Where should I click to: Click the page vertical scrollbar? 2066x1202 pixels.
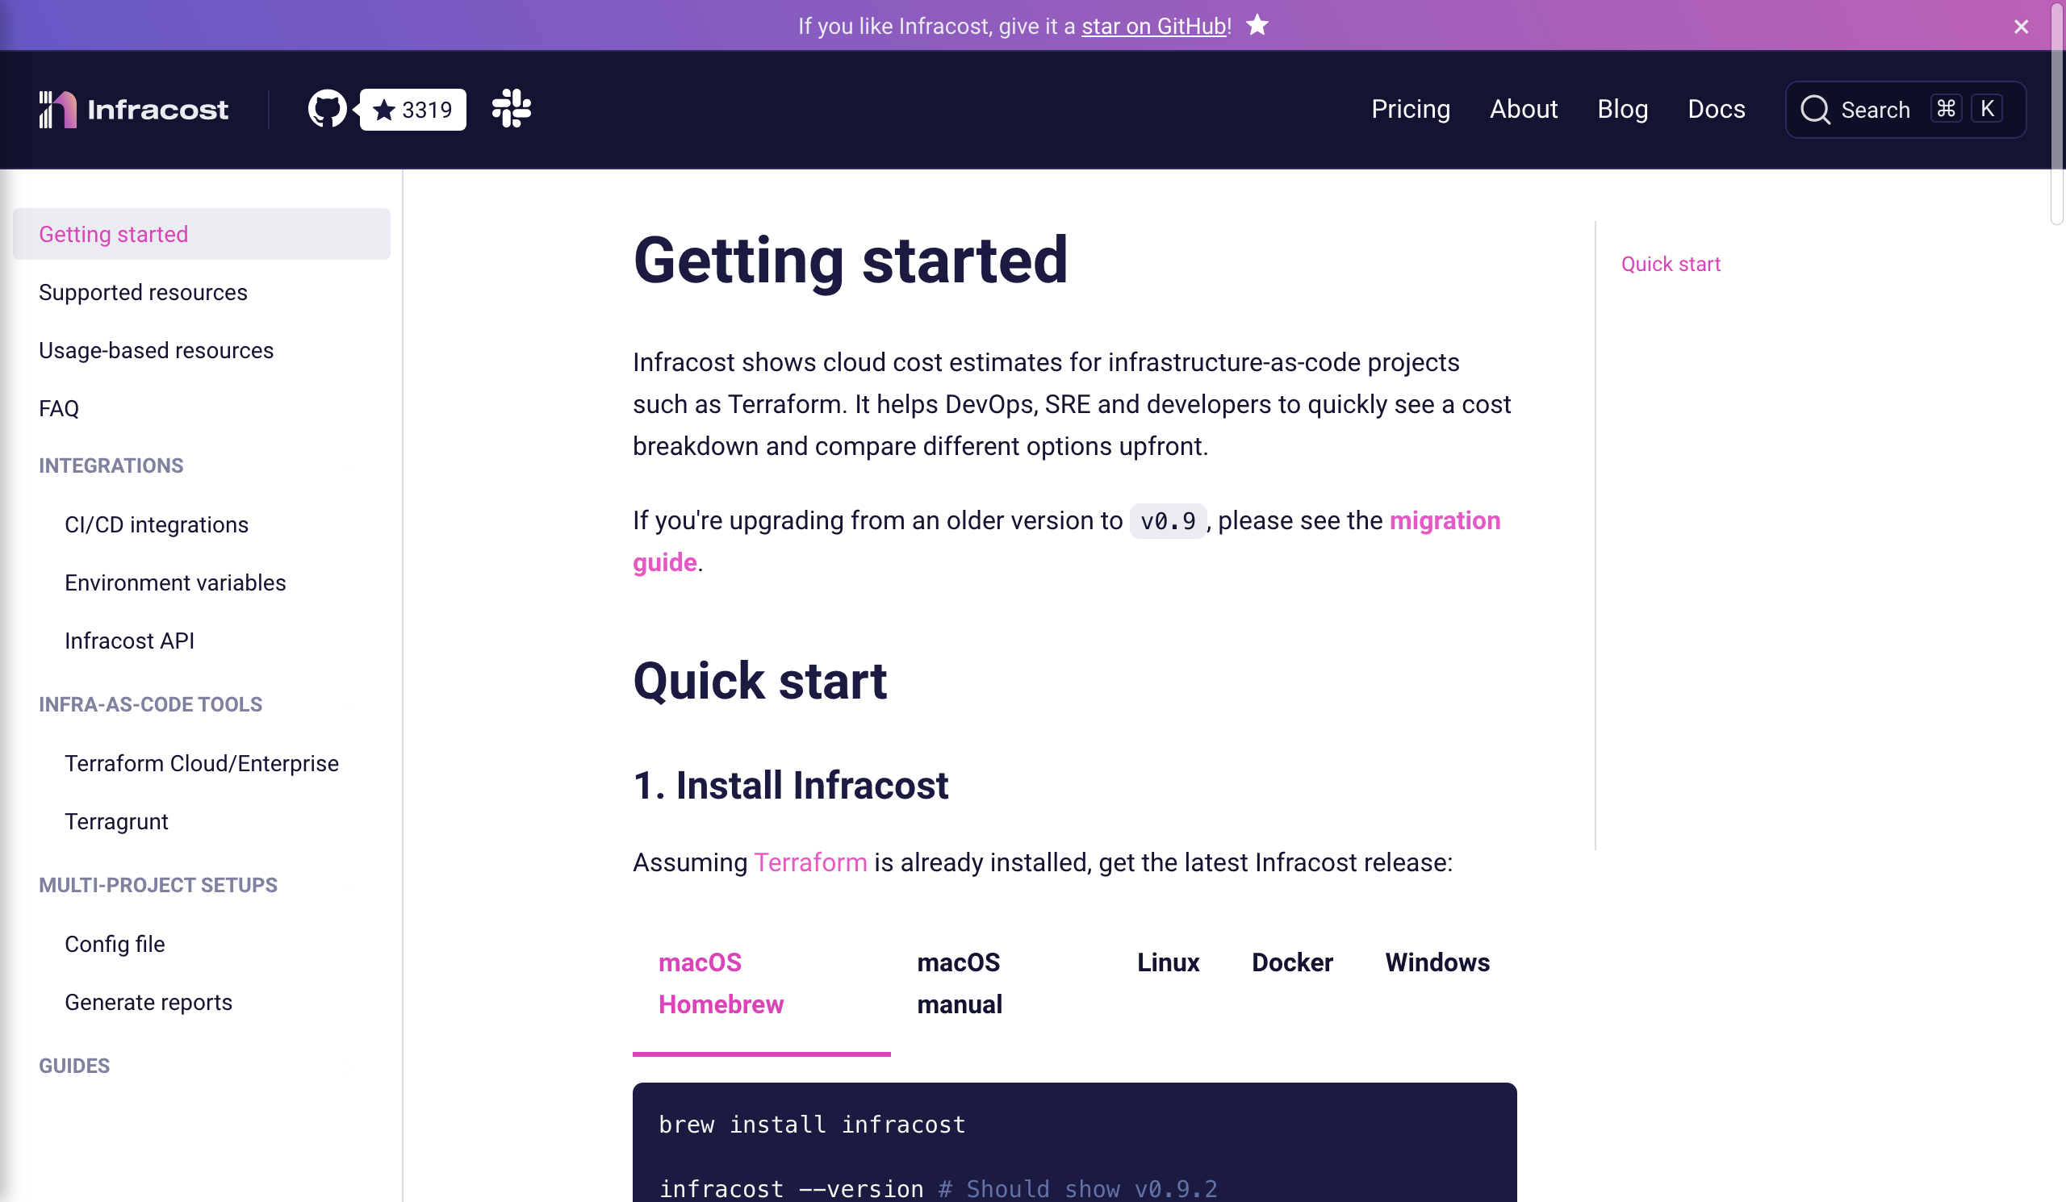coord(2057,115)
